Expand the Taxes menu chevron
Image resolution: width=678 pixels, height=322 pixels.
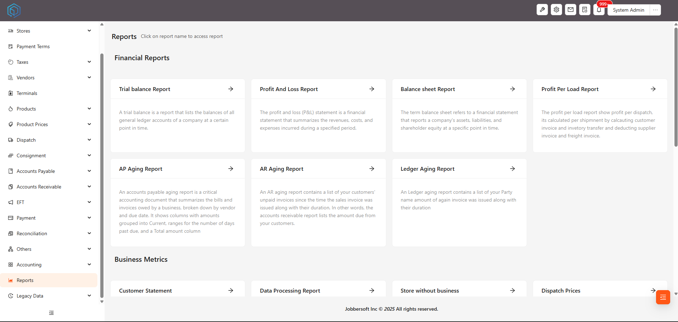point(89,62)
